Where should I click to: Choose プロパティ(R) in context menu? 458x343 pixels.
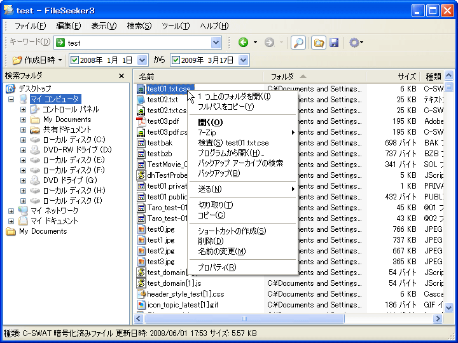click(242, 267)
